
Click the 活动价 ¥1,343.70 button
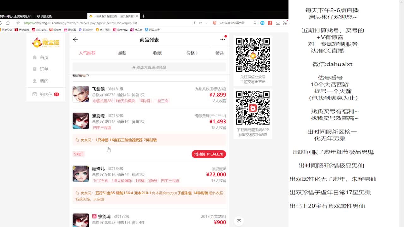pyautogui.click(x=209, y=154)
